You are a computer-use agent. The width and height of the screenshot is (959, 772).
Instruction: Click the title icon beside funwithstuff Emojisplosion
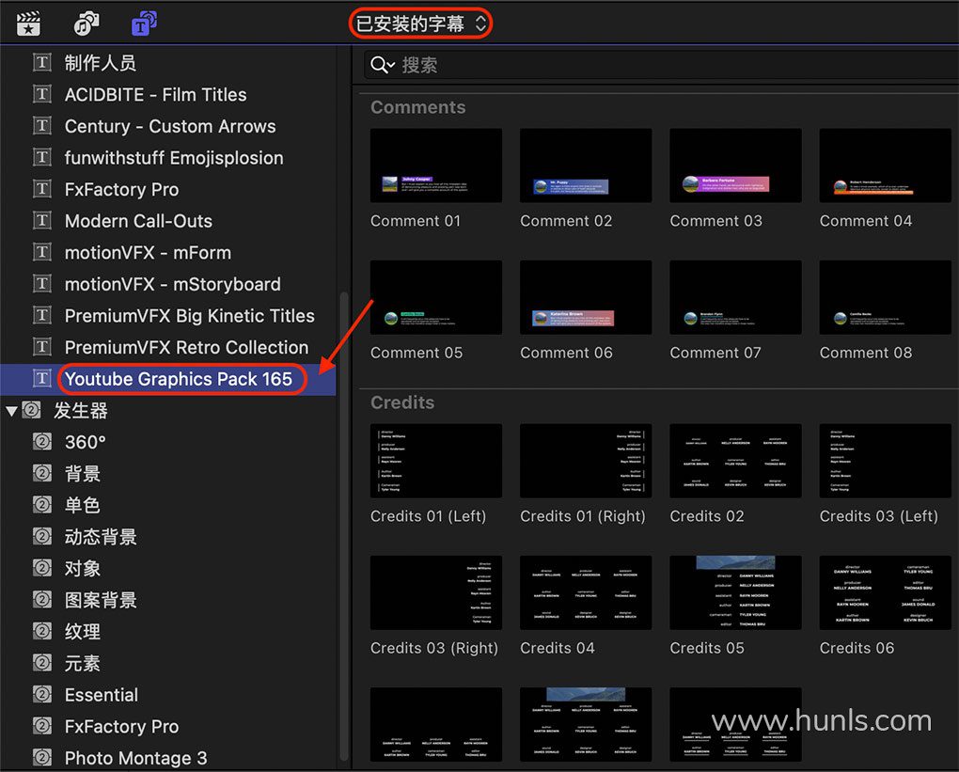[41, 157]
